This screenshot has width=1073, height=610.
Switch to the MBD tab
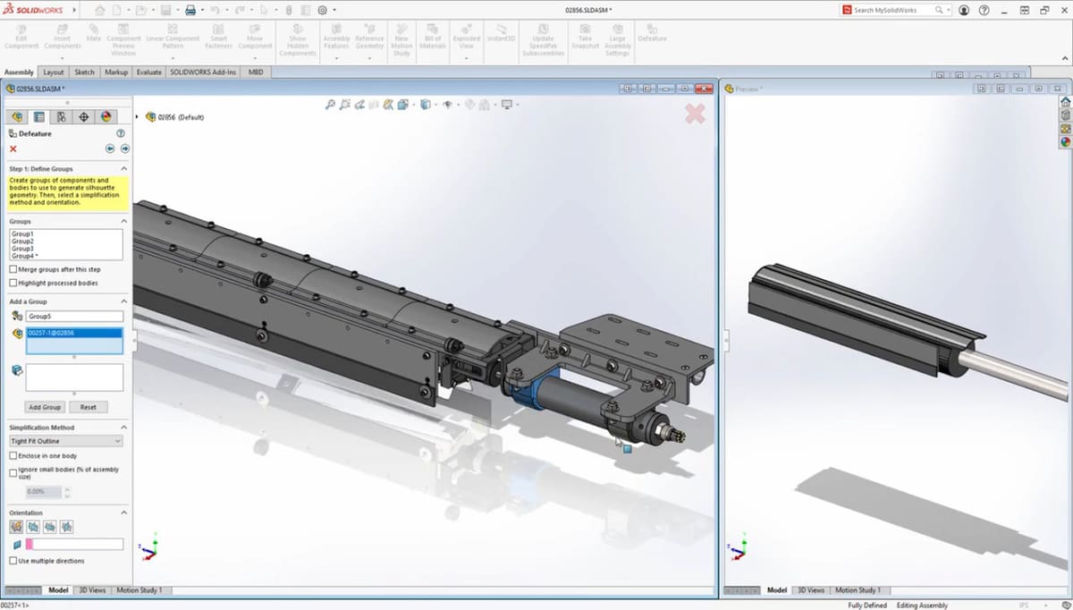tap(256, 72)
